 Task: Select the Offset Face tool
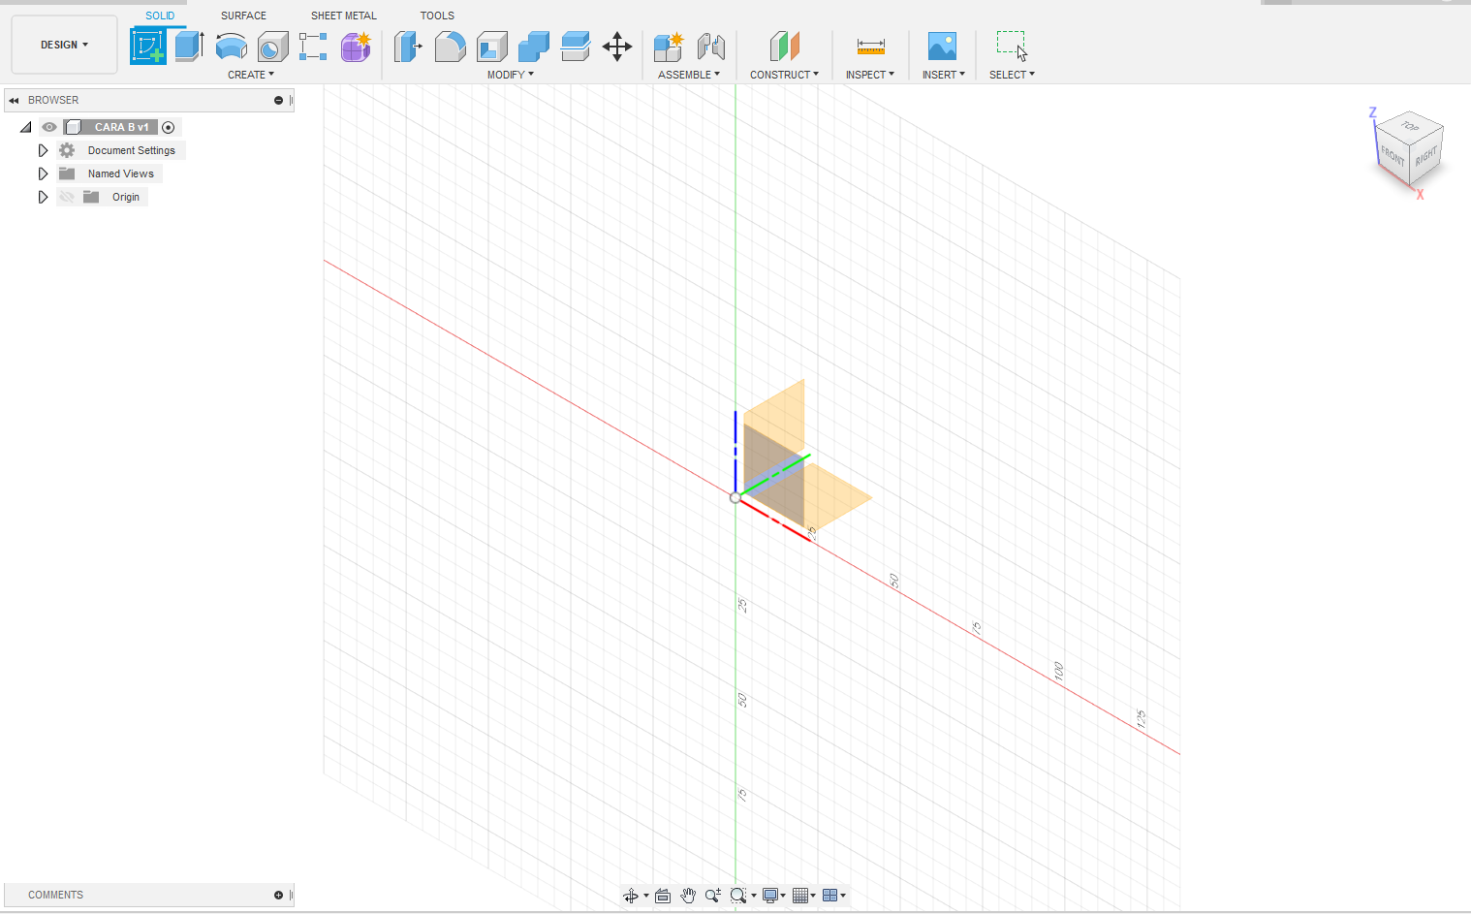(575, 47)
